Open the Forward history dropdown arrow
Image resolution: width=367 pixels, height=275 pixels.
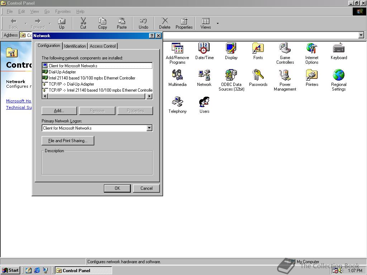point(49,23)
